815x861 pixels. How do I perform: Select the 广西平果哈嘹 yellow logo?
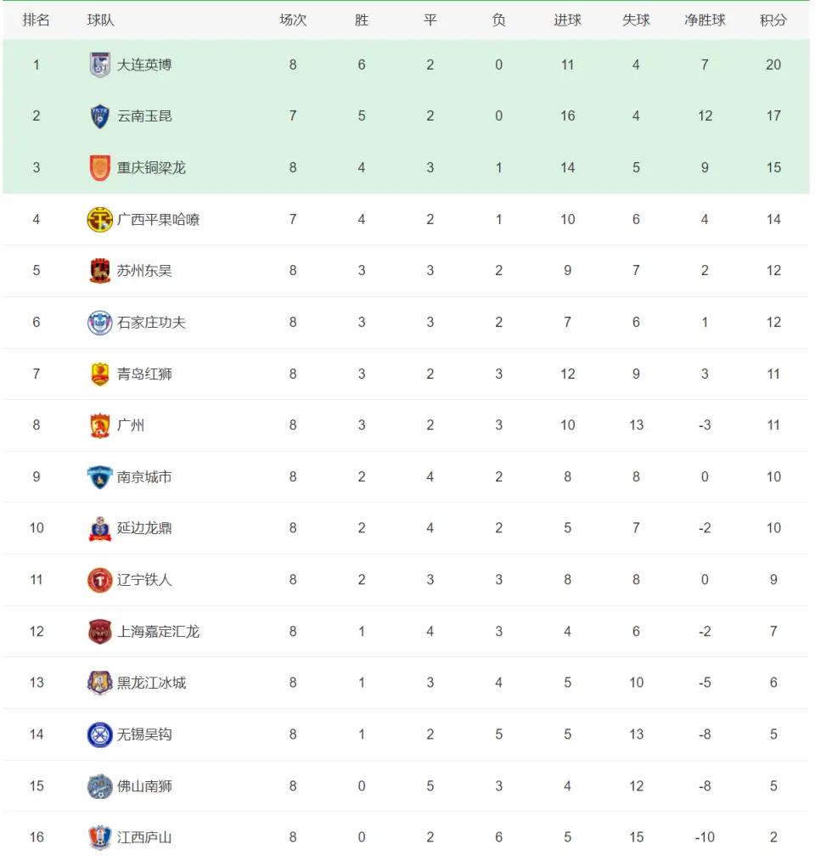point(100,220)
